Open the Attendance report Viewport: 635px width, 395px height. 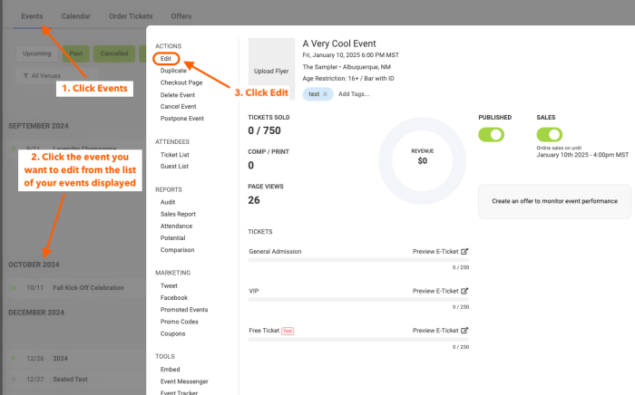(x=176, y=226)
